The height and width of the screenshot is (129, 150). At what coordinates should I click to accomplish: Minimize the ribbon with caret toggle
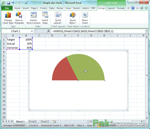(128, 8)
